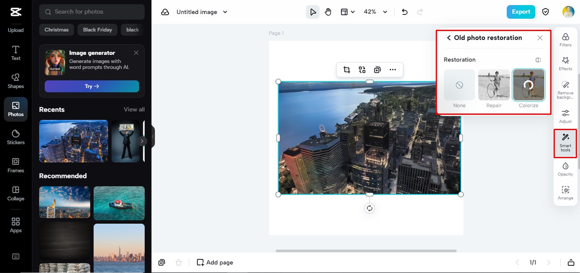The height and width of the screenshot is (273, 580).
Task: Open the Text panel
Action: tap(15, 53)
